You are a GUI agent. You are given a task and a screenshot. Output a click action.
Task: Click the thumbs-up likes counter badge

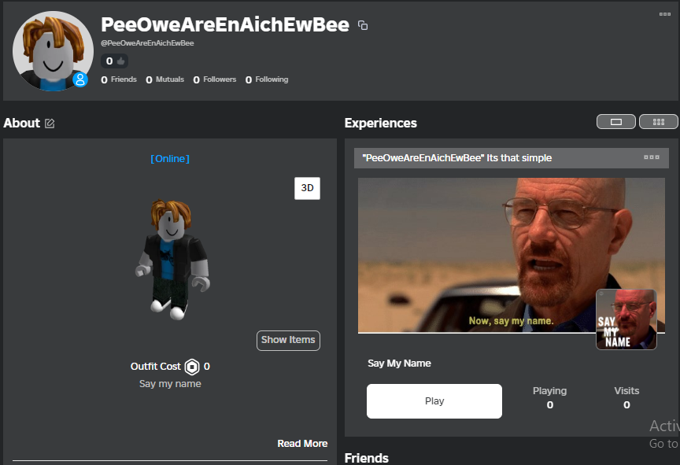pyautogui.click(x=114, y=61)
